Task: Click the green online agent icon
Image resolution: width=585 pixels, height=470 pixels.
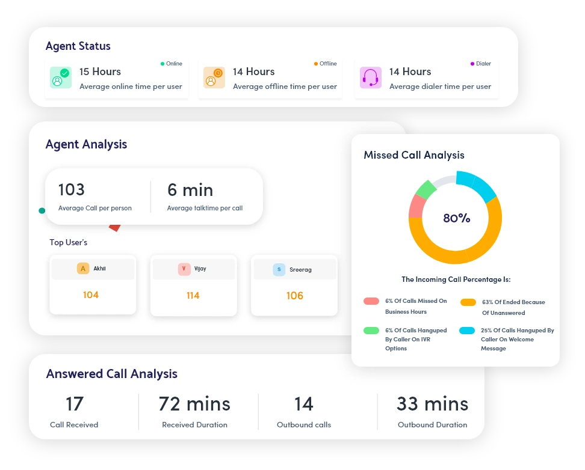Action: (x=61, y=78)
